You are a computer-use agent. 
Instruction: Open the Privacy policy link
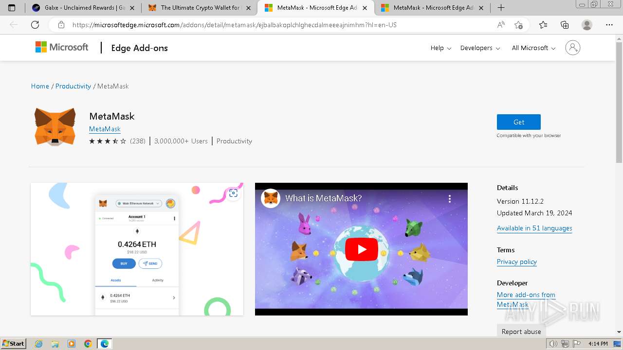tap(517, 262)
